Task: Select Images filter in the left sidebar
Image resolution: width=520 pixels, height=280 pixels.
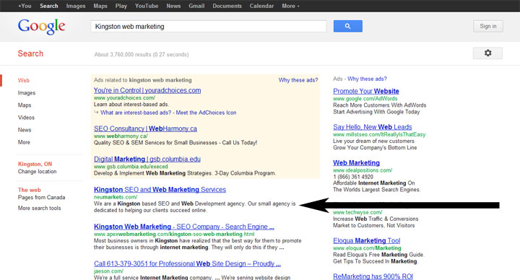Action: coord(27,93)
